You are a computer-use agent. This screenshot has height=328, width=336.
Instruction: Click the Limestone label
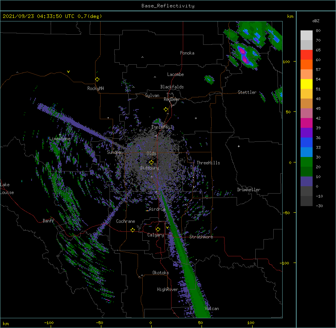click(60, 139)
